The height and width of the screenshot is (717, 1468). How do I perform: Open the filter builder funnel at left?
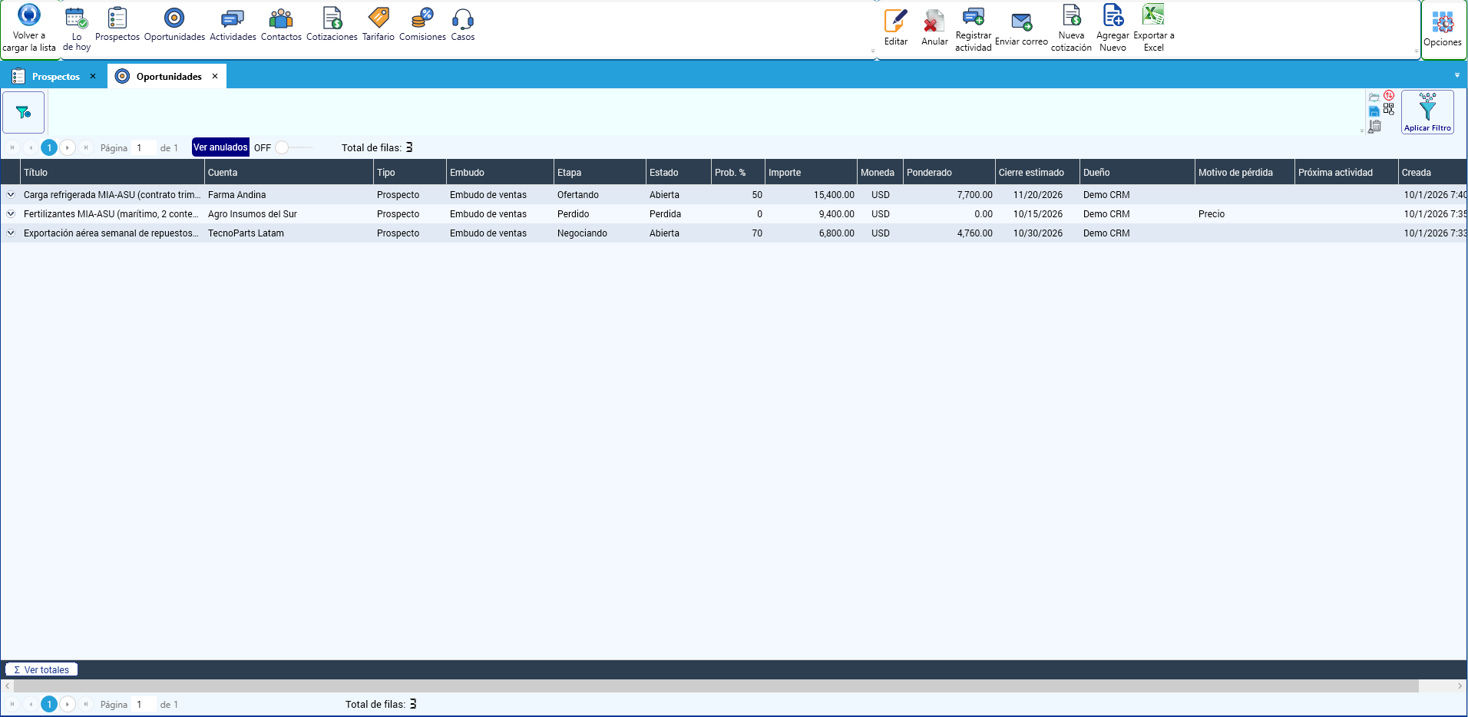(24, 112)
